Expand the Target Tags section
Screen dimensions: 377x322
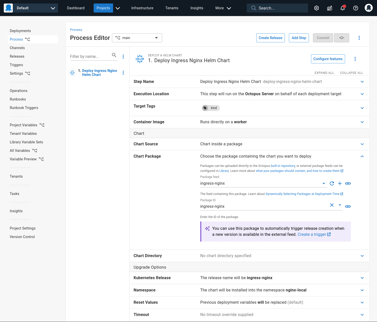click(x=362, y=108)
